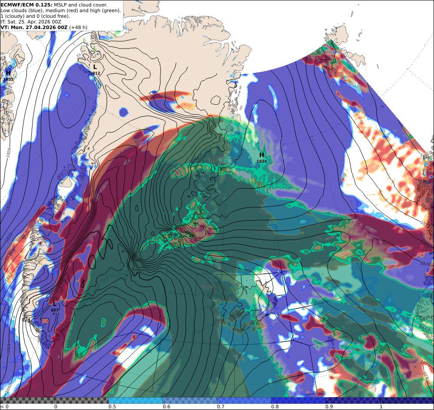This screenshot has height=410, width=434.
Task: Click the H marker labeled 1031
Action: click(x=8, y=73)
